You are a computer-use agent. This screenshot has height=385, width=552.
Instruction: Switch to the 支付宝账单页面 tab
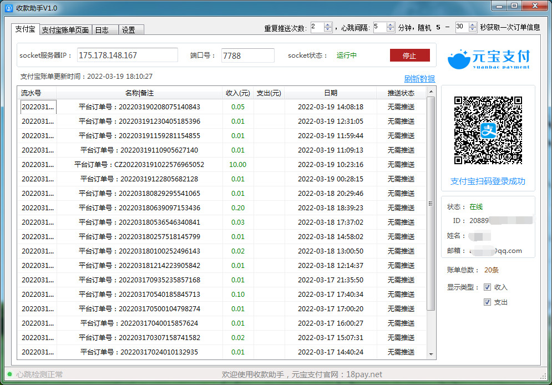point(65,30)
